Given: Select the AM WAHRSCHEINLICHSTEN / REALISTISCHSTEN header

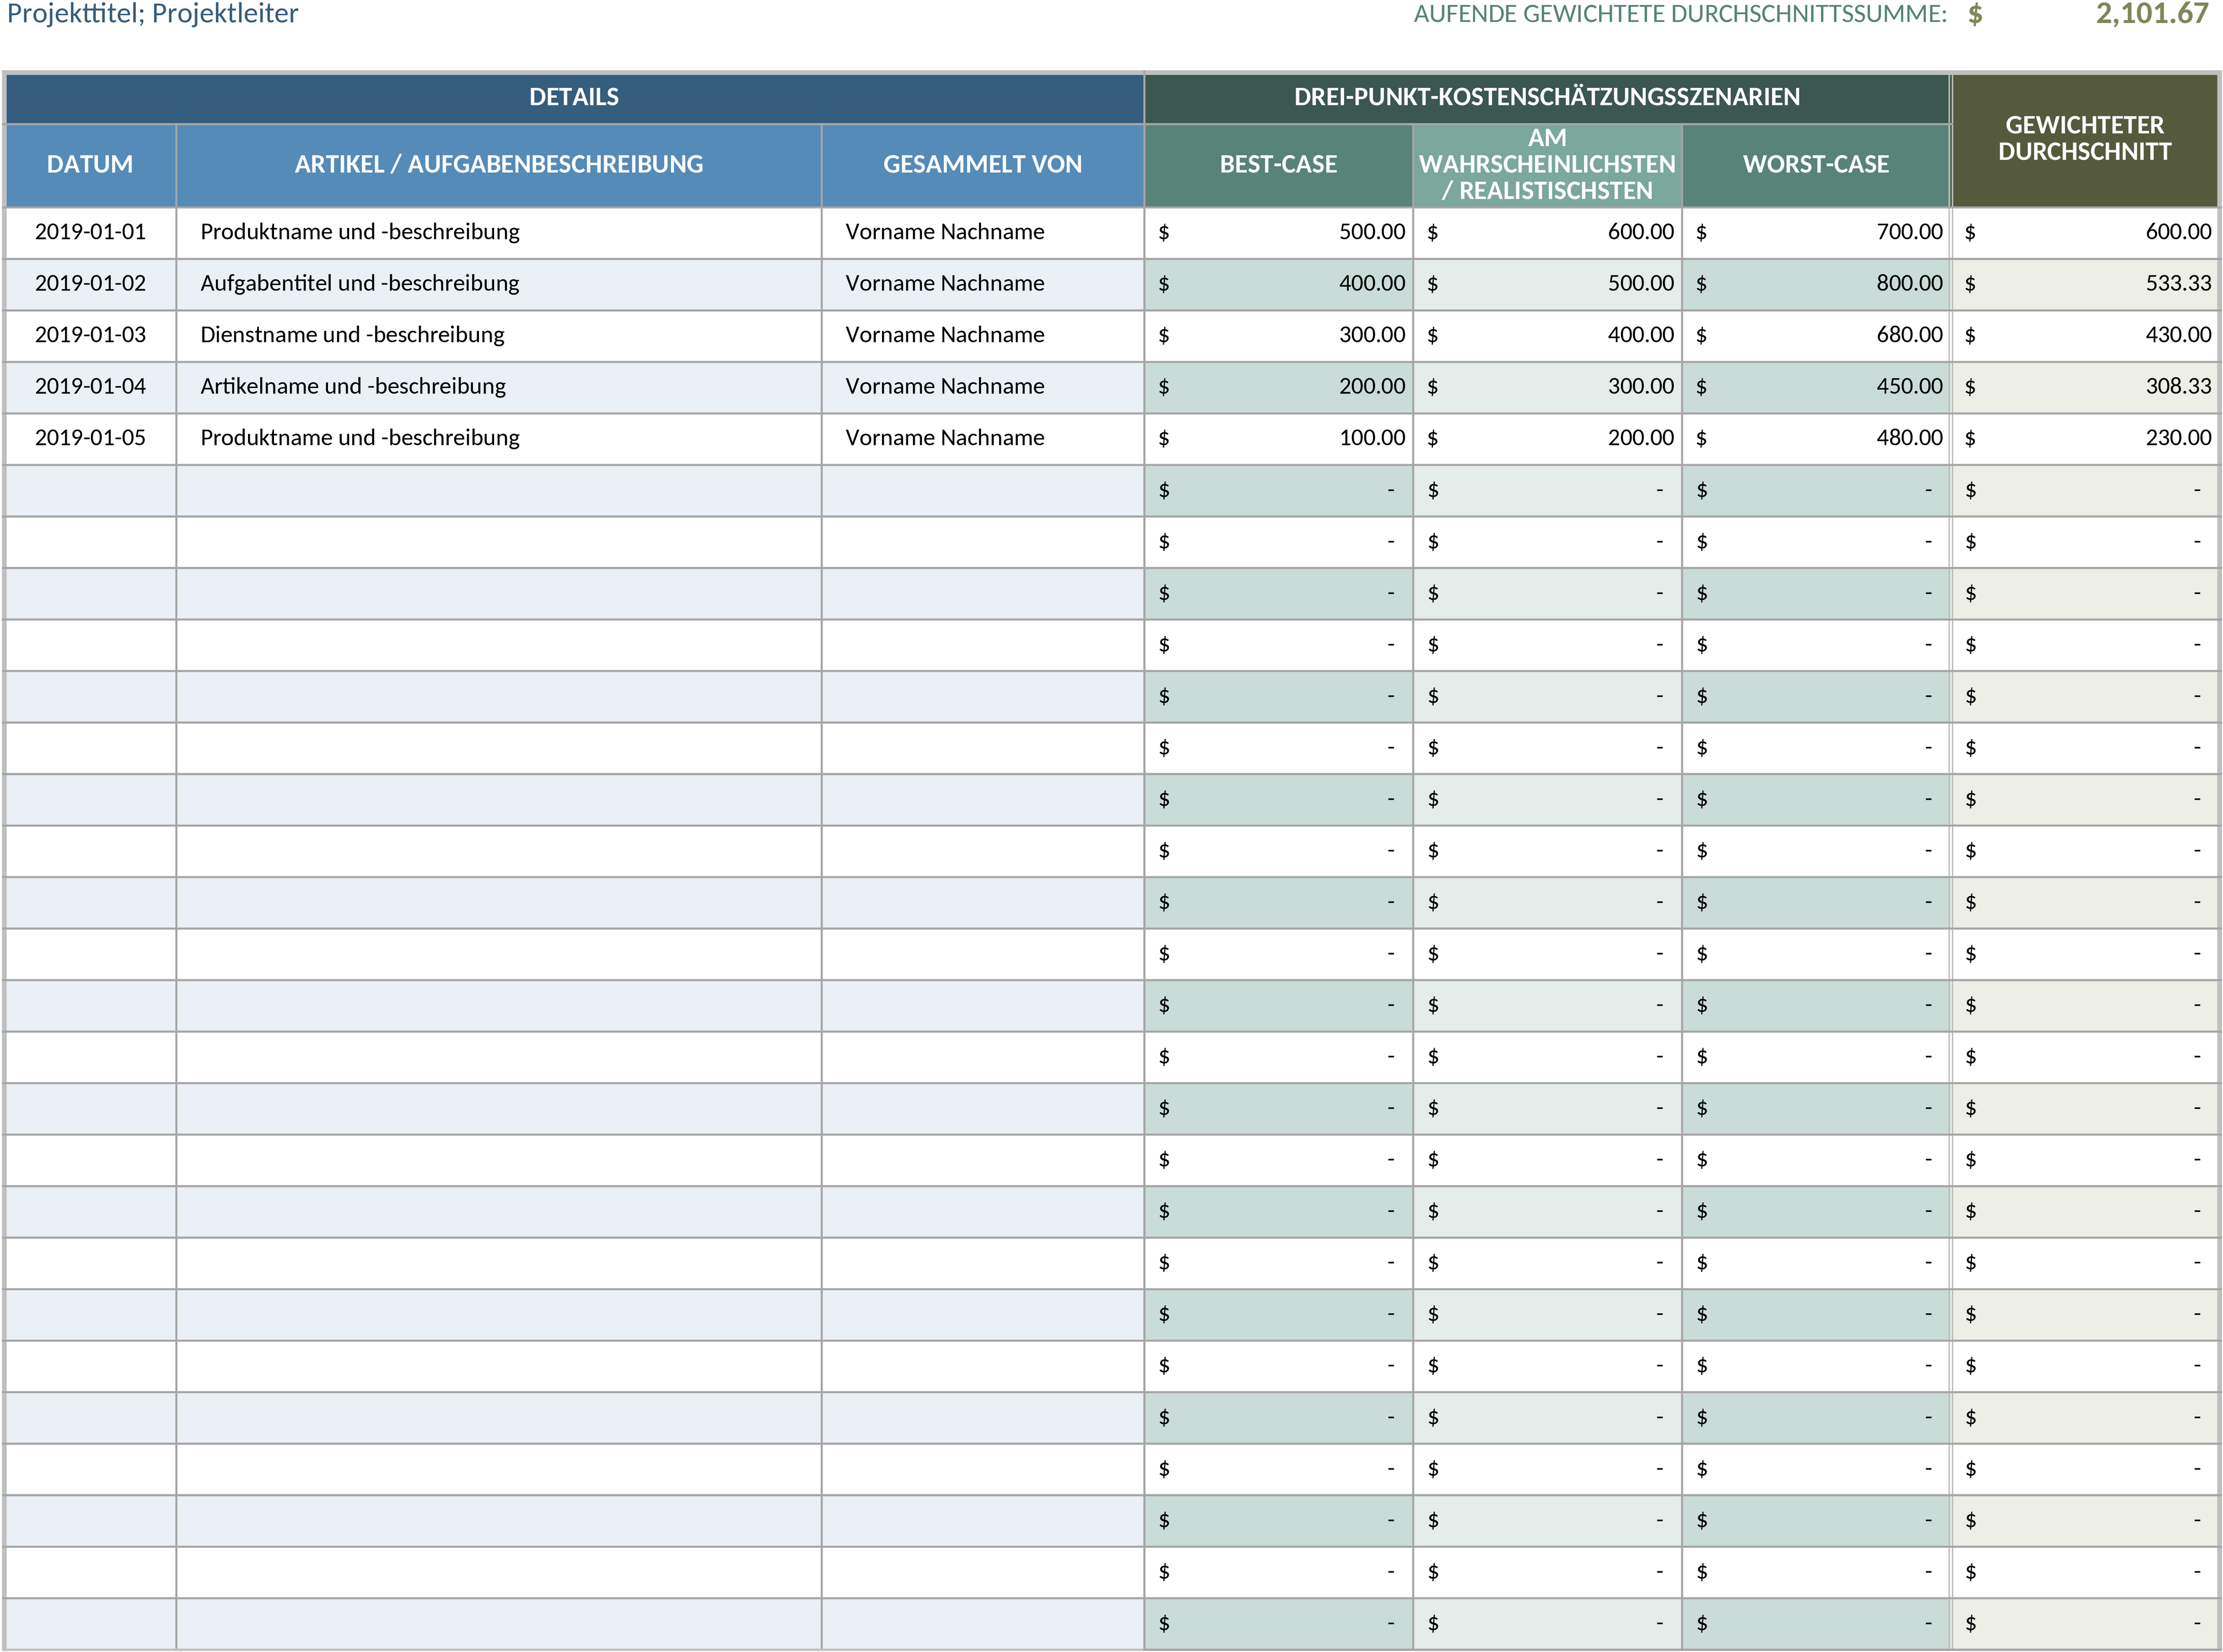Looking at the screenshot, I should (x=1547, y=165).
